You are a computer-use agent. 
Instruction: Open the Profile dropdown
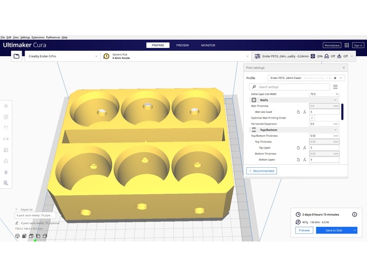[306, 78]
